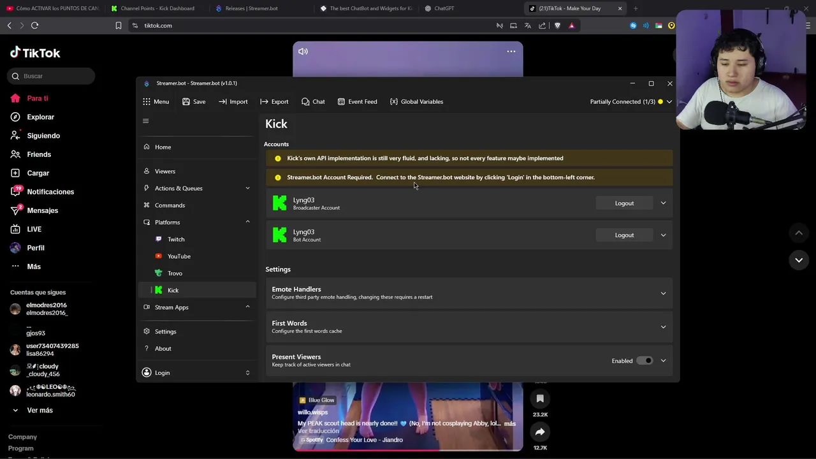Go to previous TikTok video arrow
Image resolution: width=816 pixels, height=459 pixels.
click(x=799, y=233)
